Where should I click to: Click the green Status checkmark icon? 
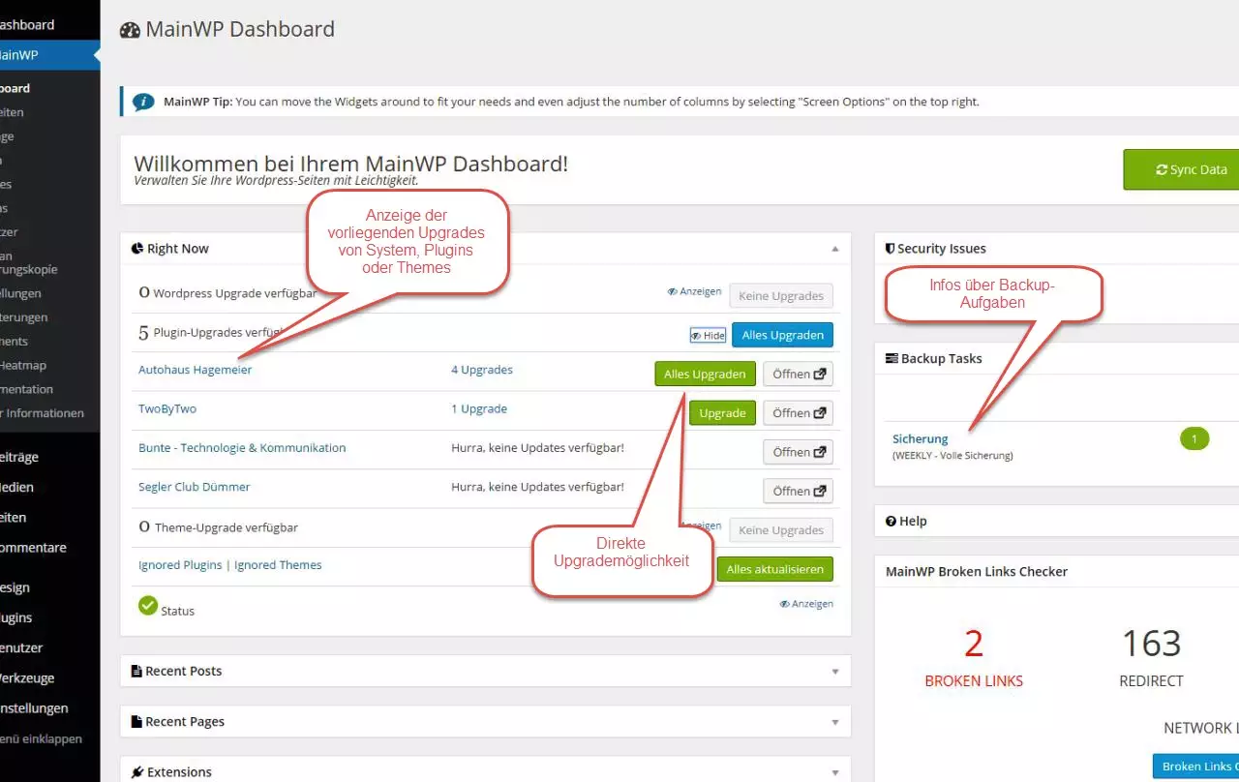pyautogui.click(x=148, y=605)
